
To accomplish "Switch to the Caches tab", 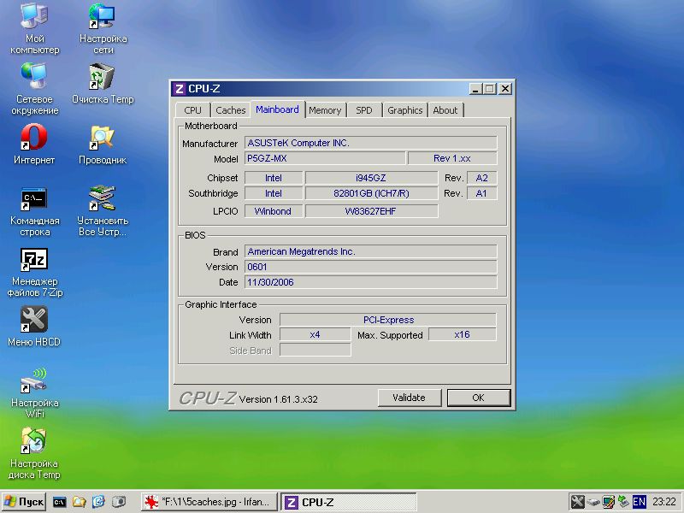I will point(230,110).
